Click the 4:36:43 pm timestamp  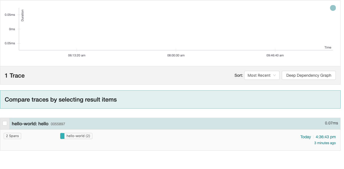tap(326, 137)
